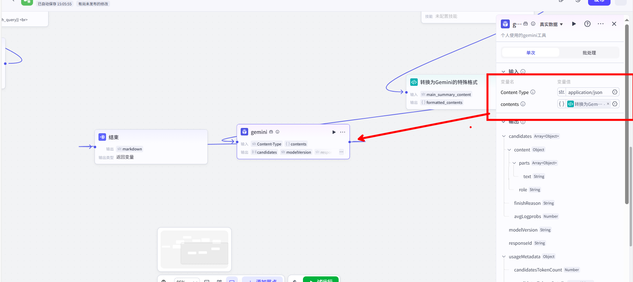Viewport: 633px width, 282px height.
Task: Collapse the 输入 section
Action: click(x=503, y=72)
